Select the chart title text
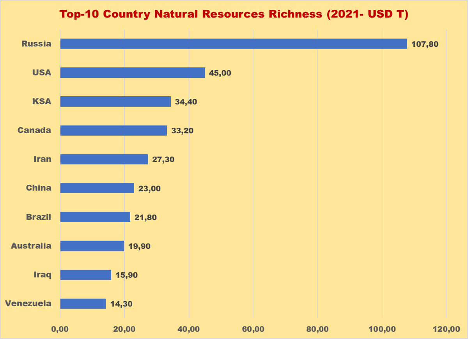Screen dimensions: 468x339 pos(234,14)
